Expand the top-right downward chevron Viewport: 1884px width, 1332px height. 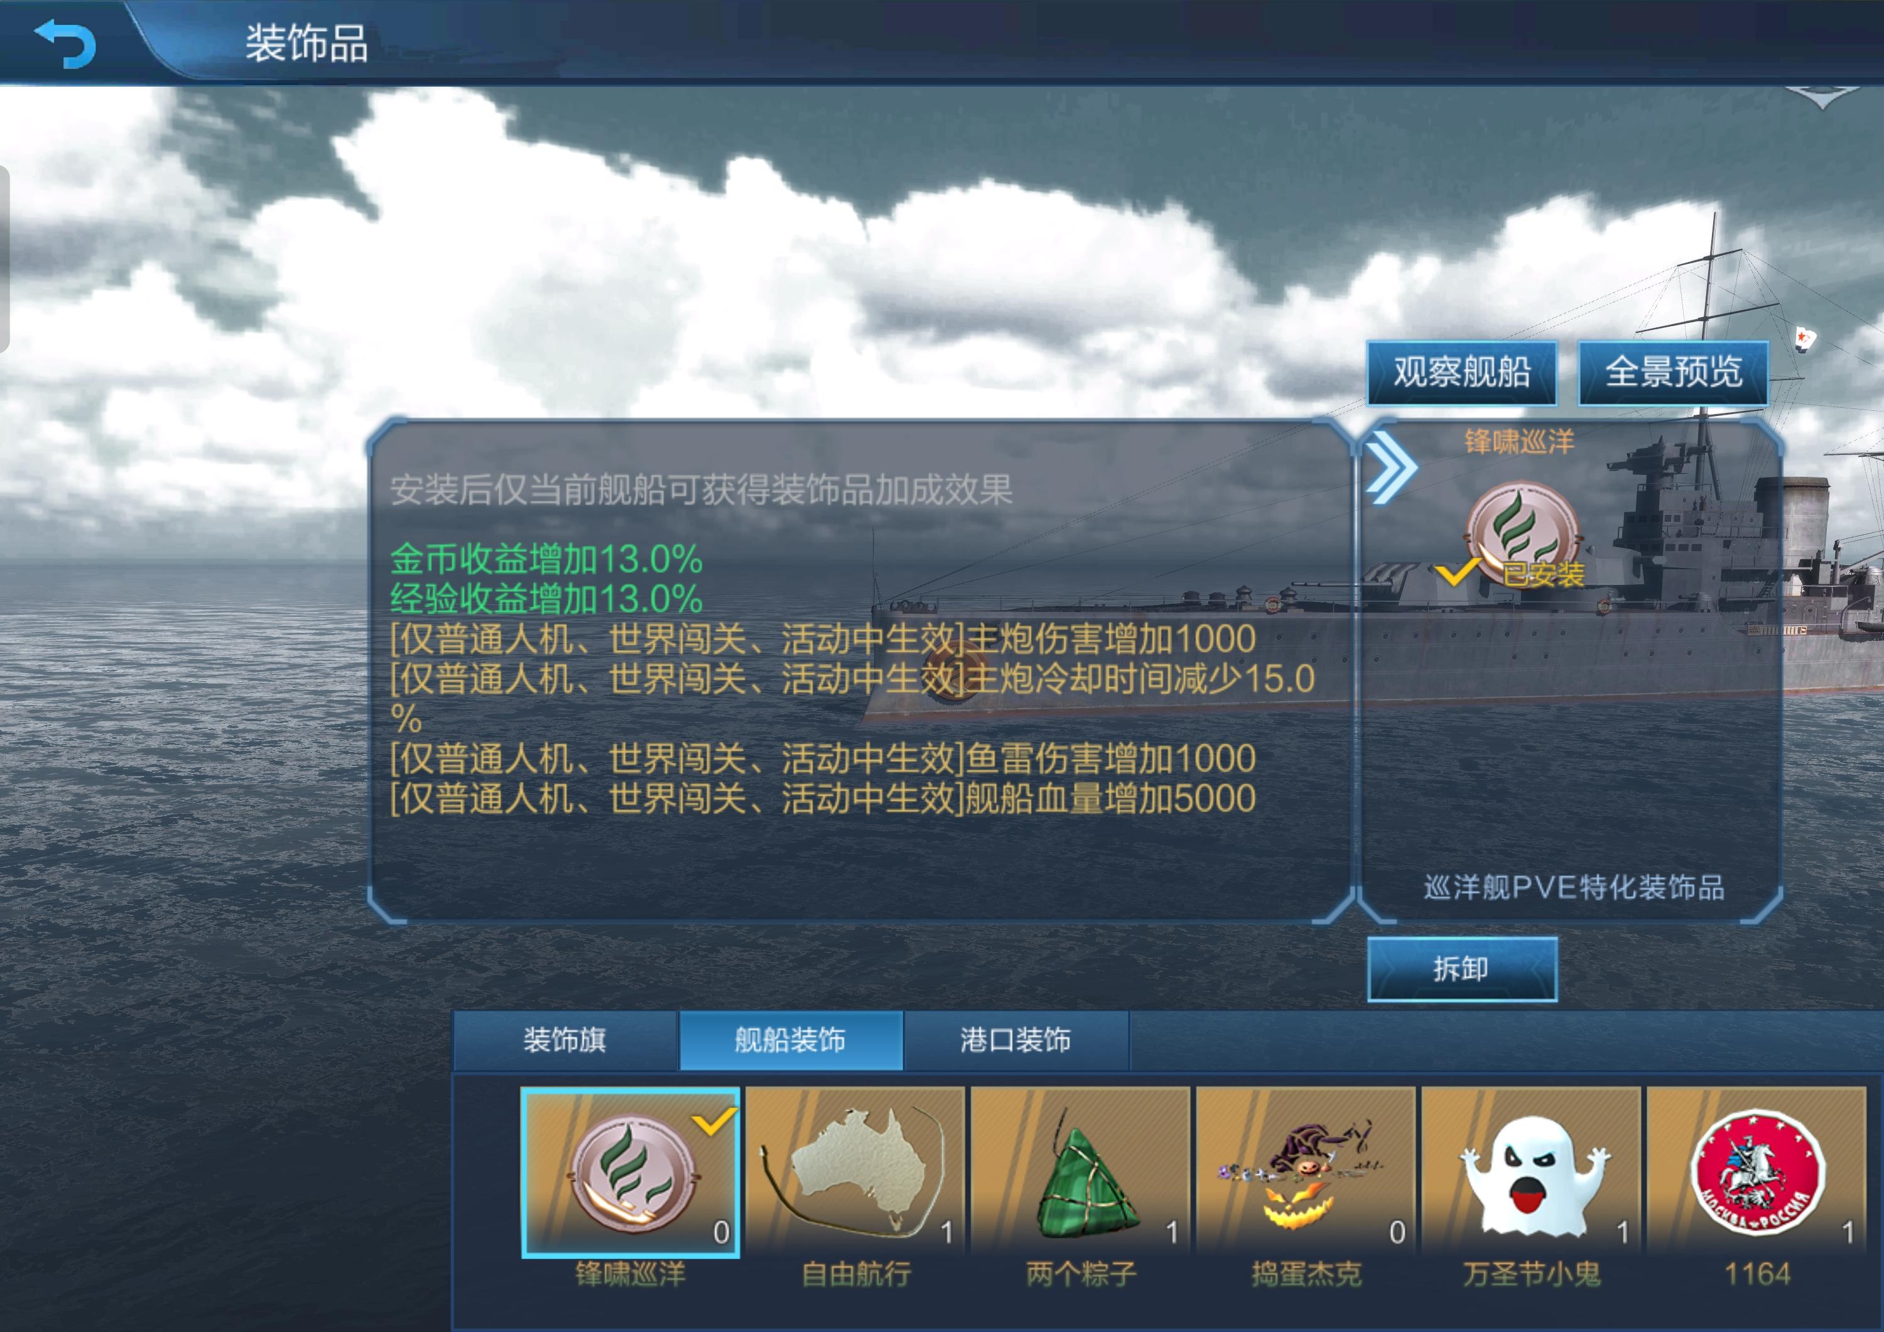(x=1821, y=97)
